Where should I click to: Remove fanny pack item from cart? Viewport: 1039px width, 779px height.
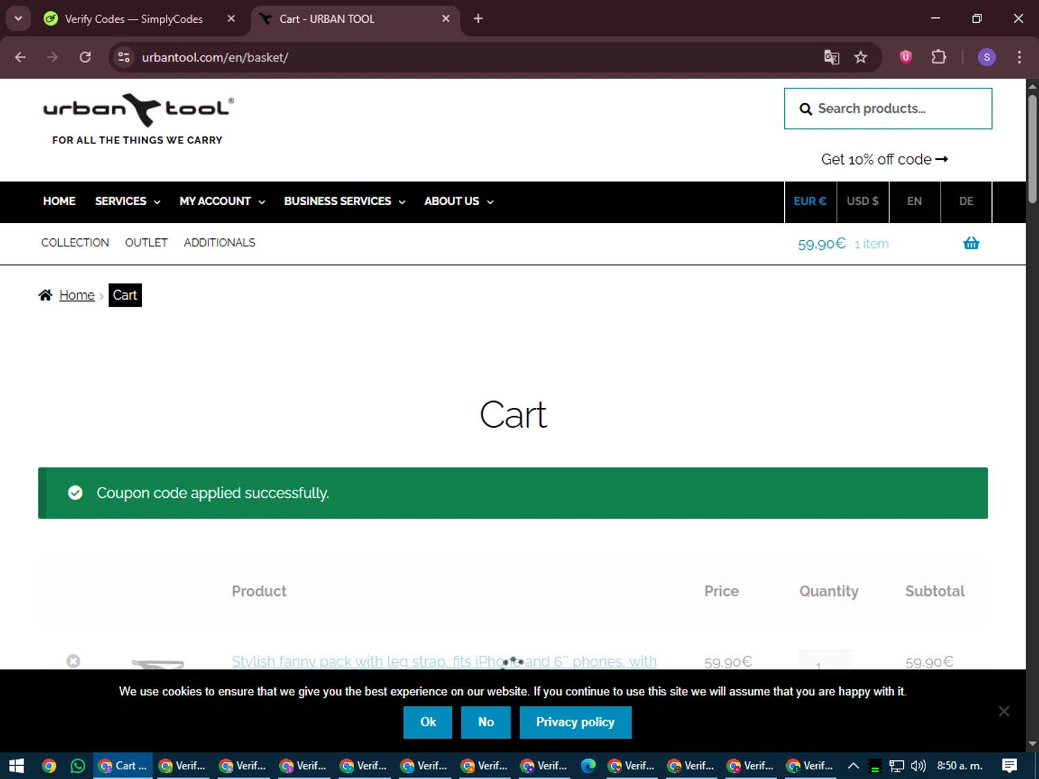tap(73, 661)
